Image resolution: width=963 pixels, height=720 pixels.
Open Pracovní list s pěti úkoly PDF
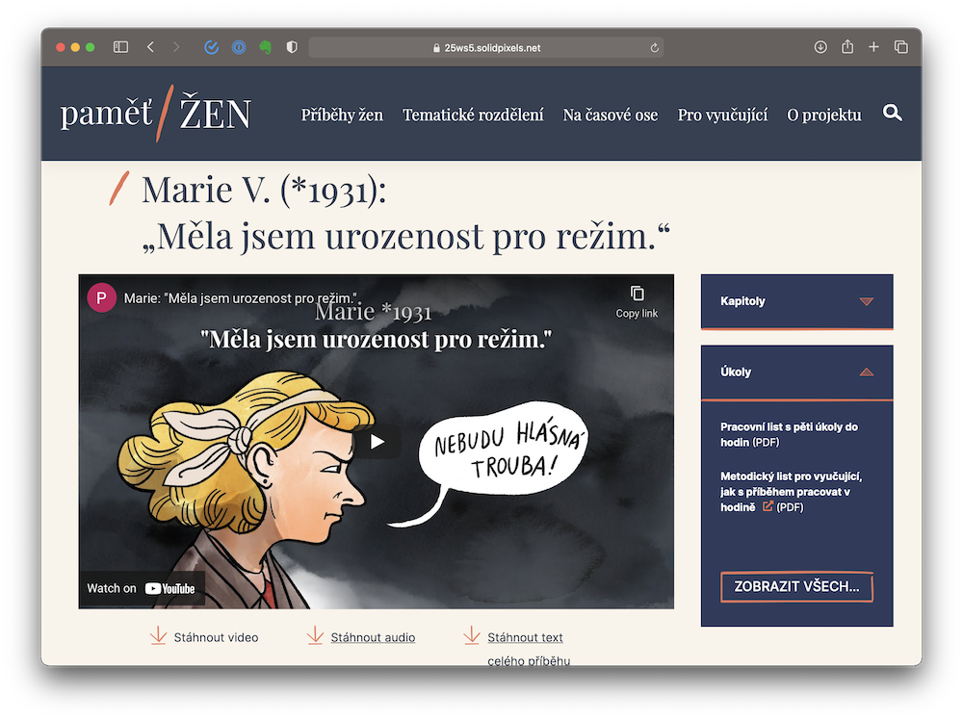coord(788,434)
